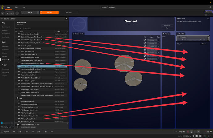Viewport: 213px width, 138px height.
Task: Open the settings gear in status bar
Action: [200, 136]
